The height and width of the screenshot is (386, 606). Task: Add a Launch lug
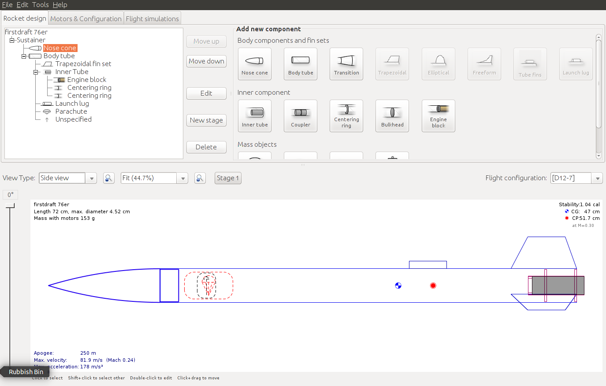576,64
